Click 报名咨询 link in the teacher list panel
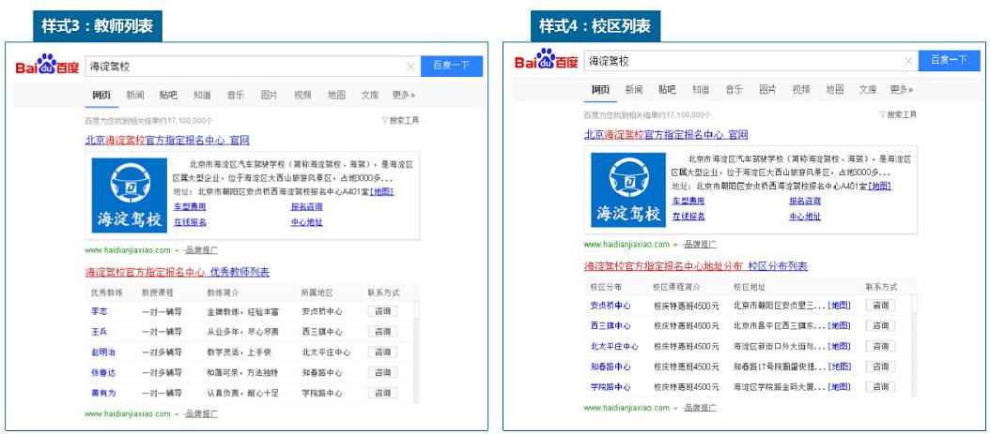This screenshot has height=434, width=990. (x=307, y=206)
